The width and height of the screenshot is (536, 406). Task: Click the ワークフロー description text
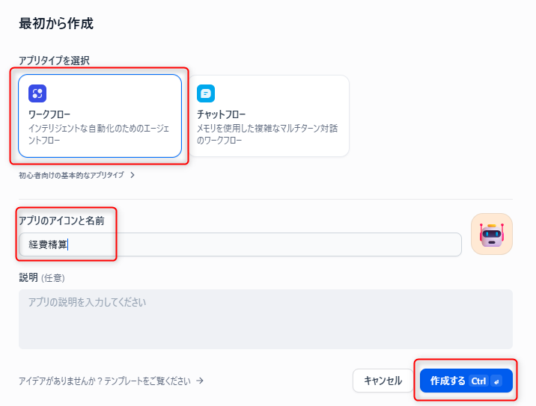pyautogui.click(x=100, y=134)
